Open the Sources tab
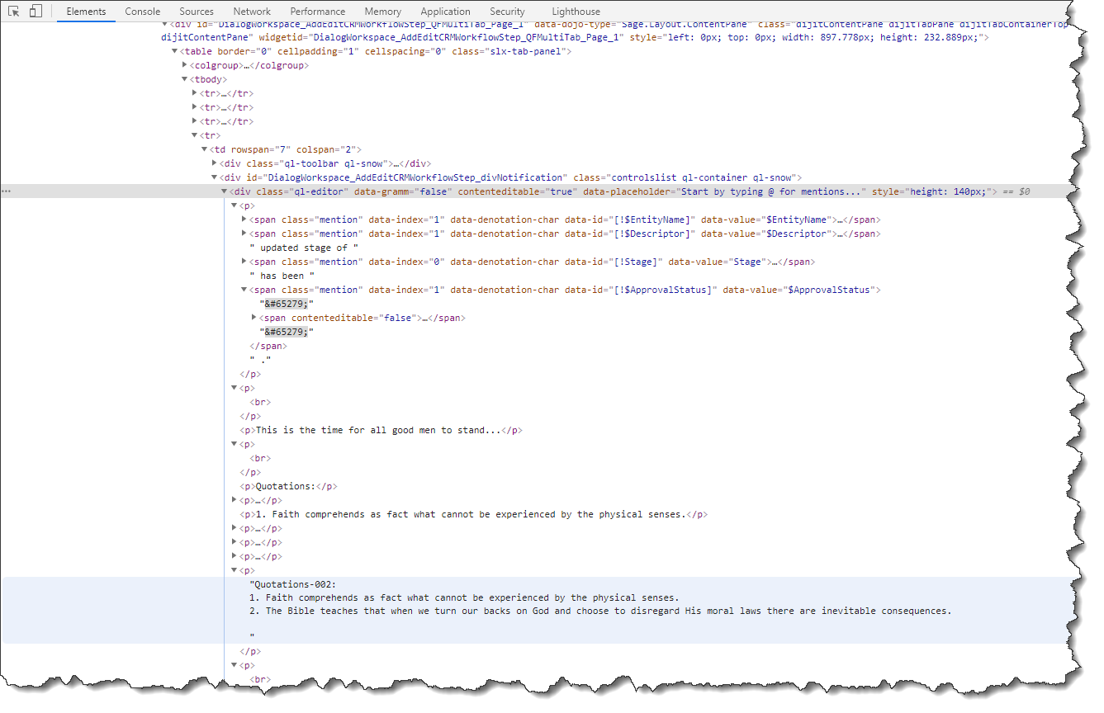 [x=197, y=12]
